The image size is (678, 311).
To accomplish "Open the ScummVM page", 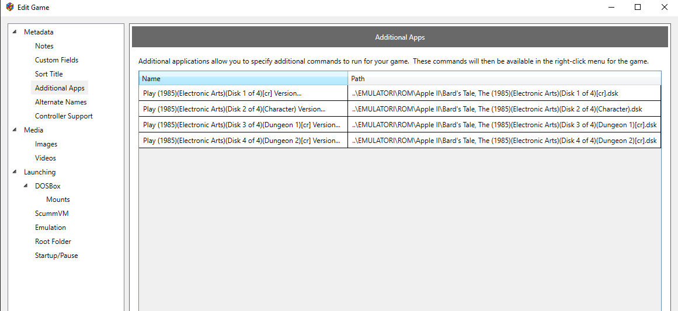I will [x=52, y=214].
